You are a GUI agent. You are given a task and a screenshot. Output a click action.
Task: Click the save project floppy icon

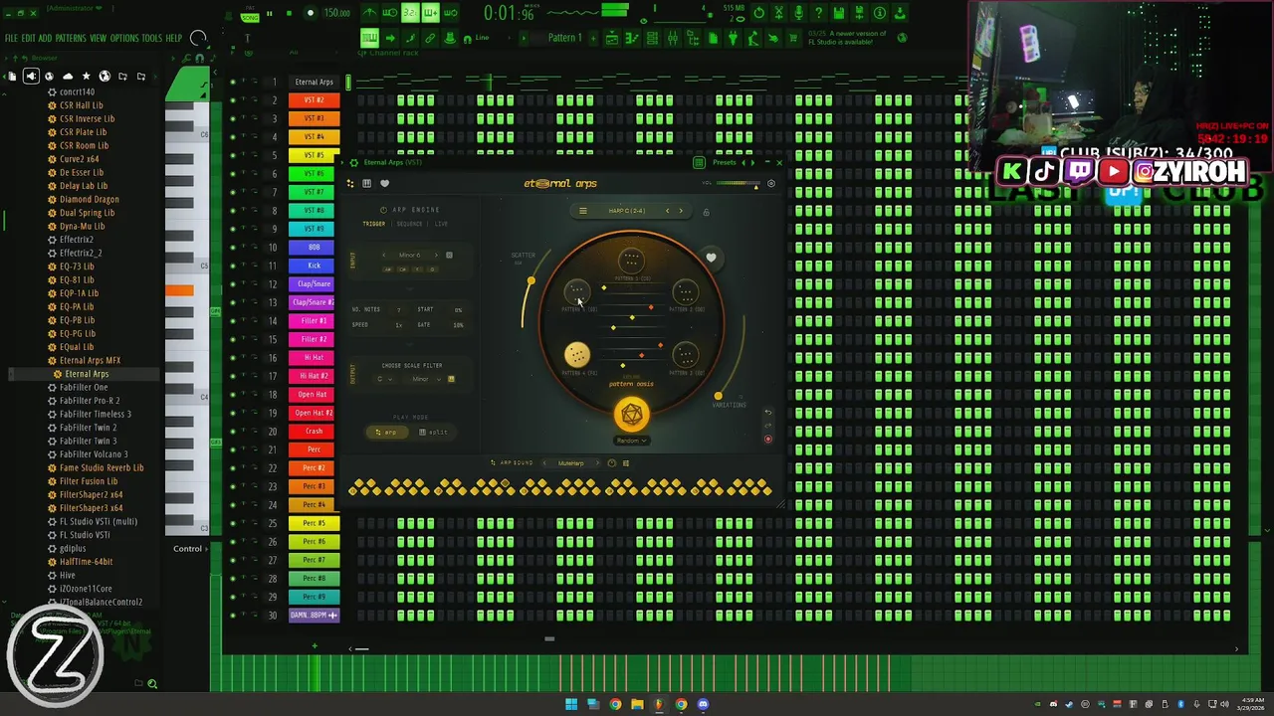coord(839,13)
